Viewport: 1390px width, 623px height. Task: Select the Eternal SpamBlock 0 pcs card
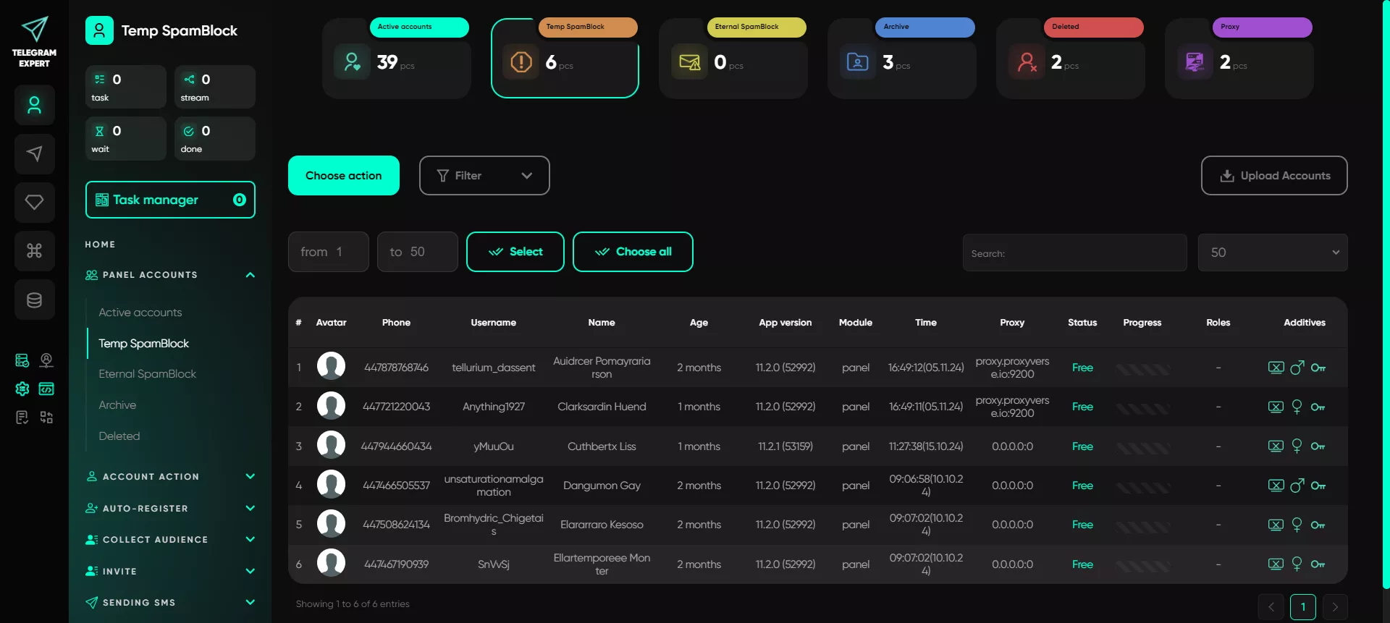[733, 59]
